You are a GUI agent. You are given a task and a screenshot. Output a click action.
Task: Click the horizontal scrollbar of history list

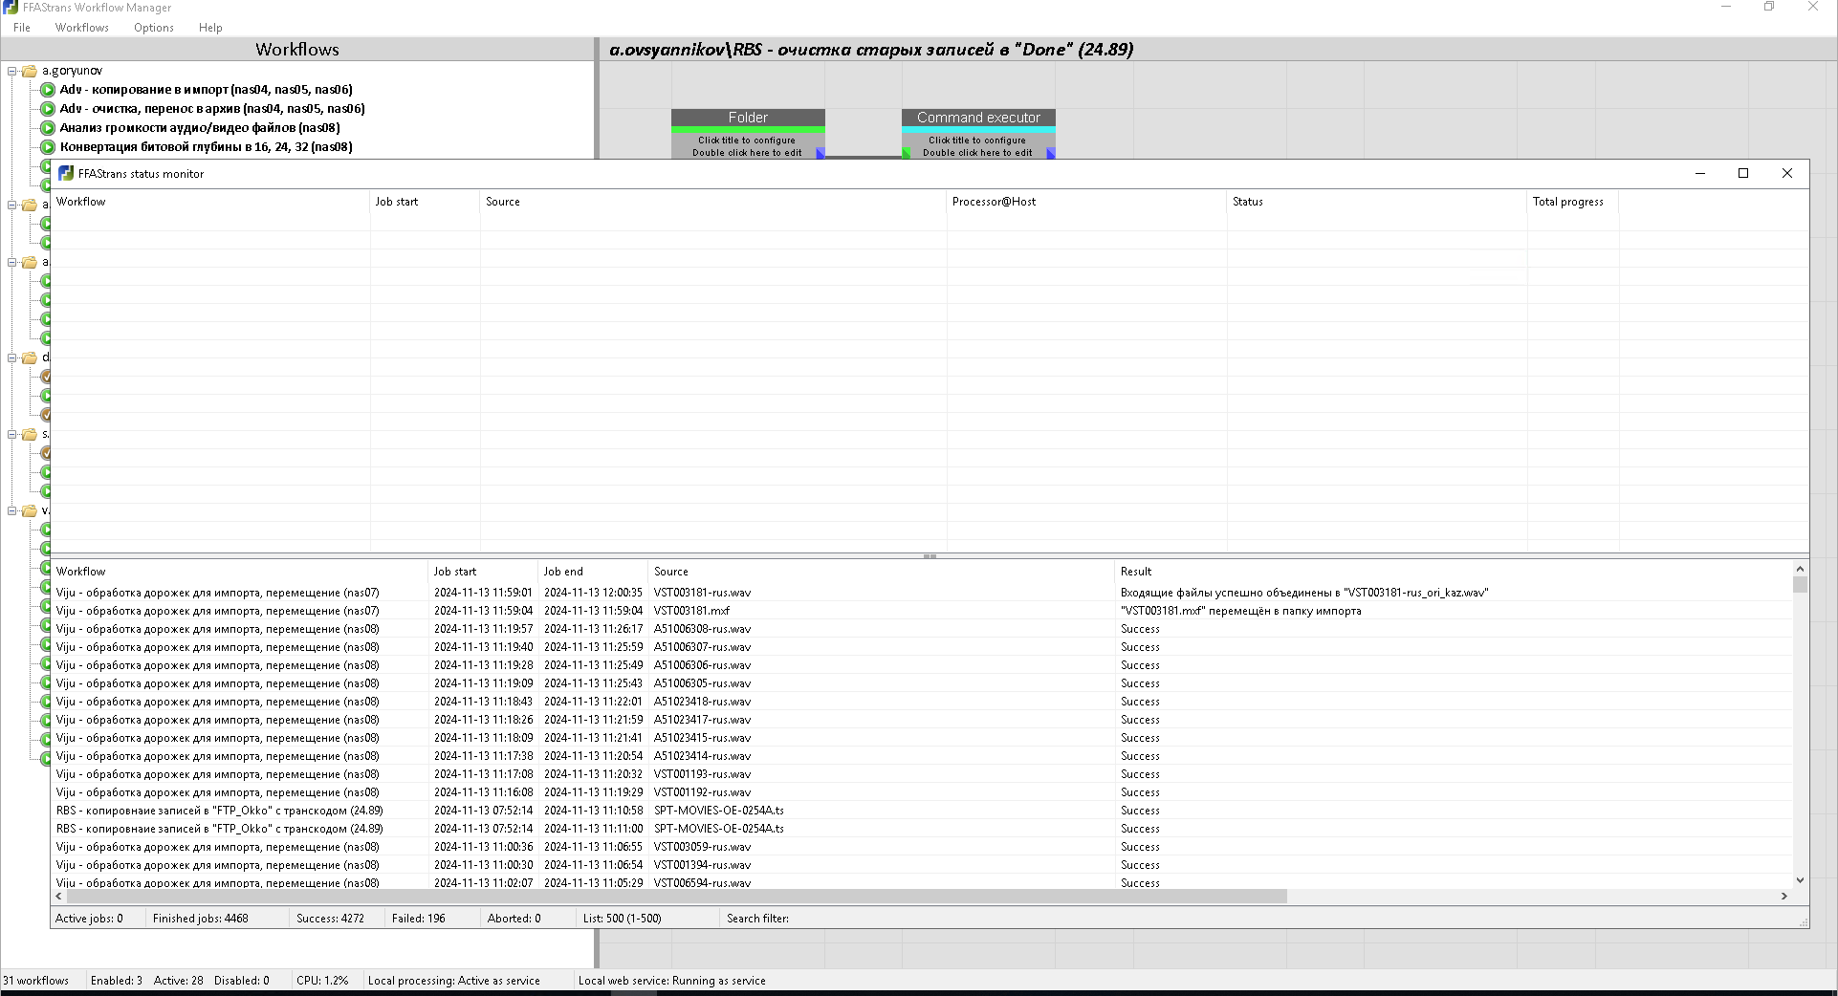(676, 897)
